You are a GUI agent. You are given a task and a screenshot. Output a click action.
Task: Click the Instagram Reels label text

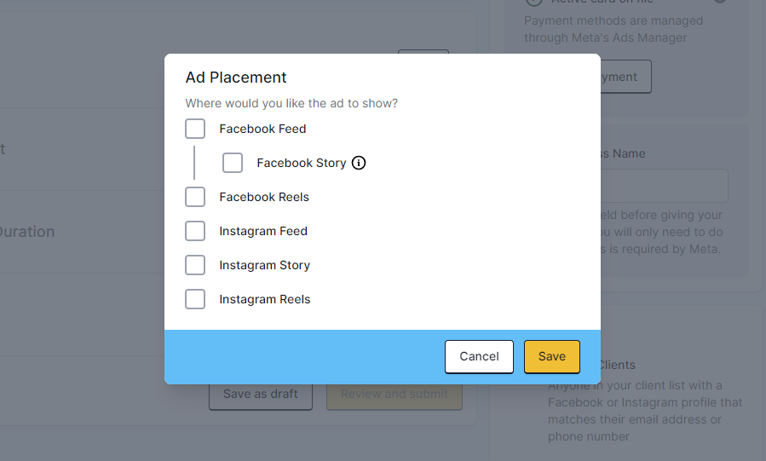click(265, 299)
